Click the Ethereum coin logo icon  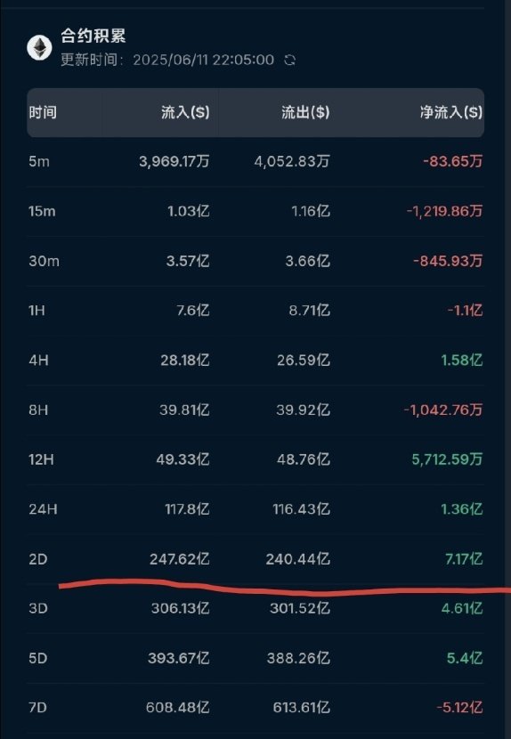(39, 47)
